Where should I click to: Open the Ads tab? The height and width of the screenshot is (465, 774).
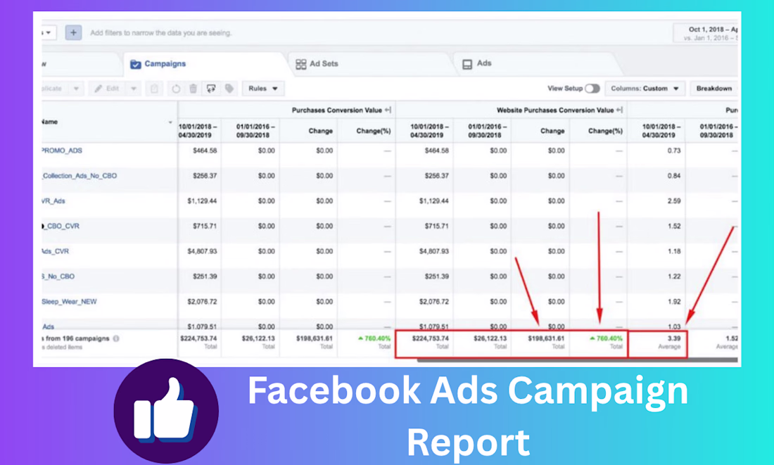click(477, 64)
